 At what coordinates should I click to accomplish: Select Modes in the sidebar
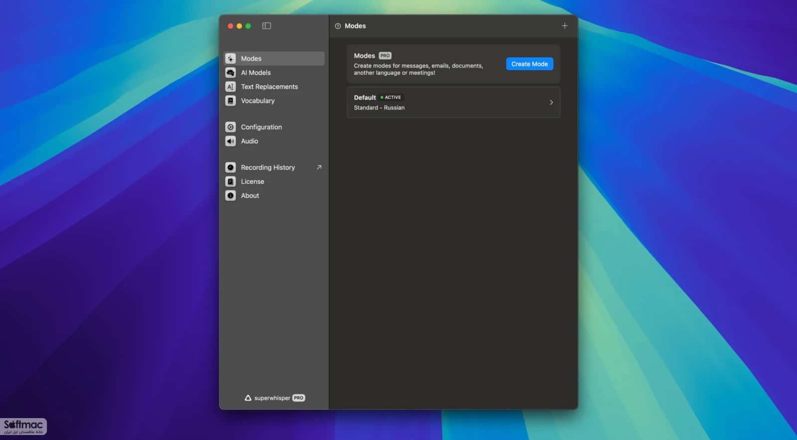[x=274, y=59]
